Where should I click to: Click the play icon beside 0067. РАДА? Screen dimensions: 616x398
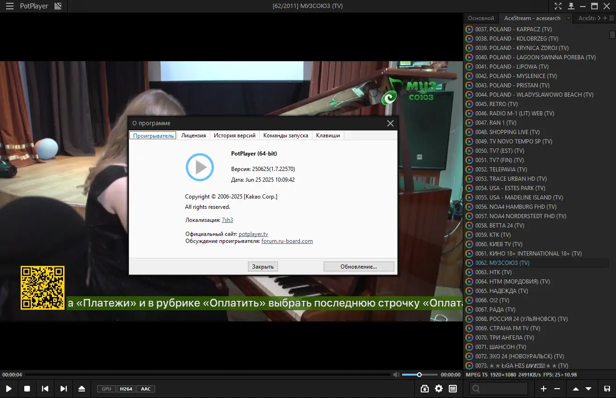click(x=469, y=310)
